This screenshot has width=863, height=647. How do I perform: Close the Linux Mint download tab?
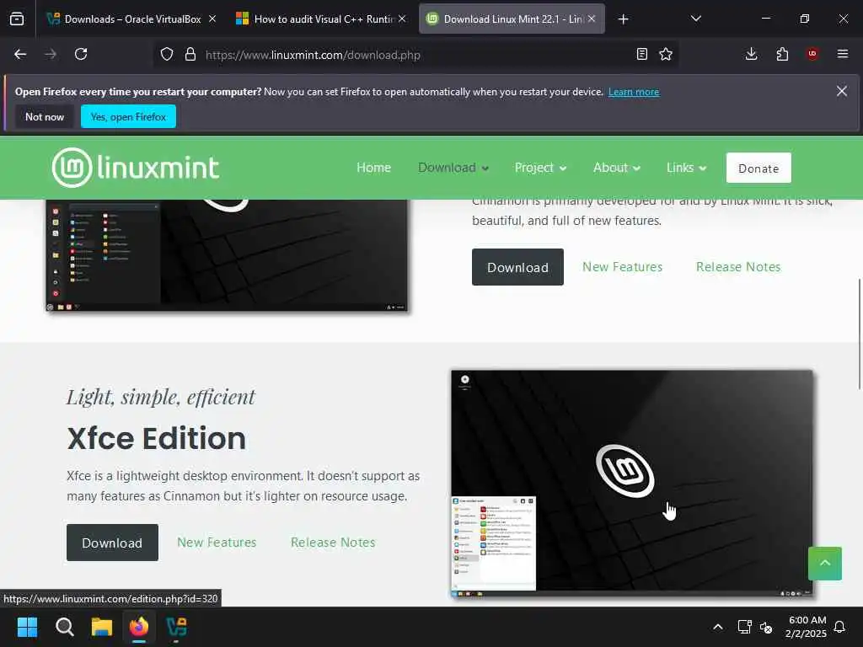(592, 19)
